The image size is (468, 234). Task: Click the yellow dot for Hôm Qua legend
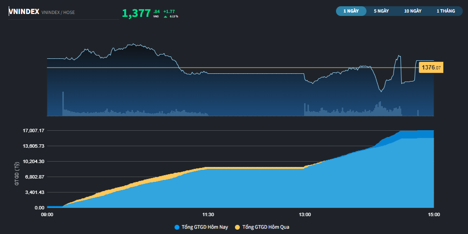coord(237,227)
